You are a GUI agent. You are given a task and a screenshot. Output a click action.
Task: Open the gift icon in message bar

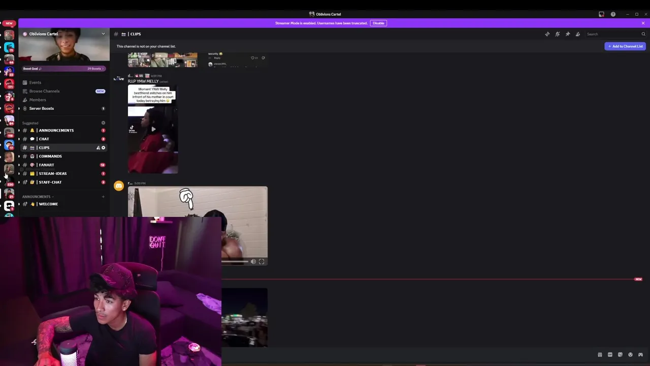(600, 355)
